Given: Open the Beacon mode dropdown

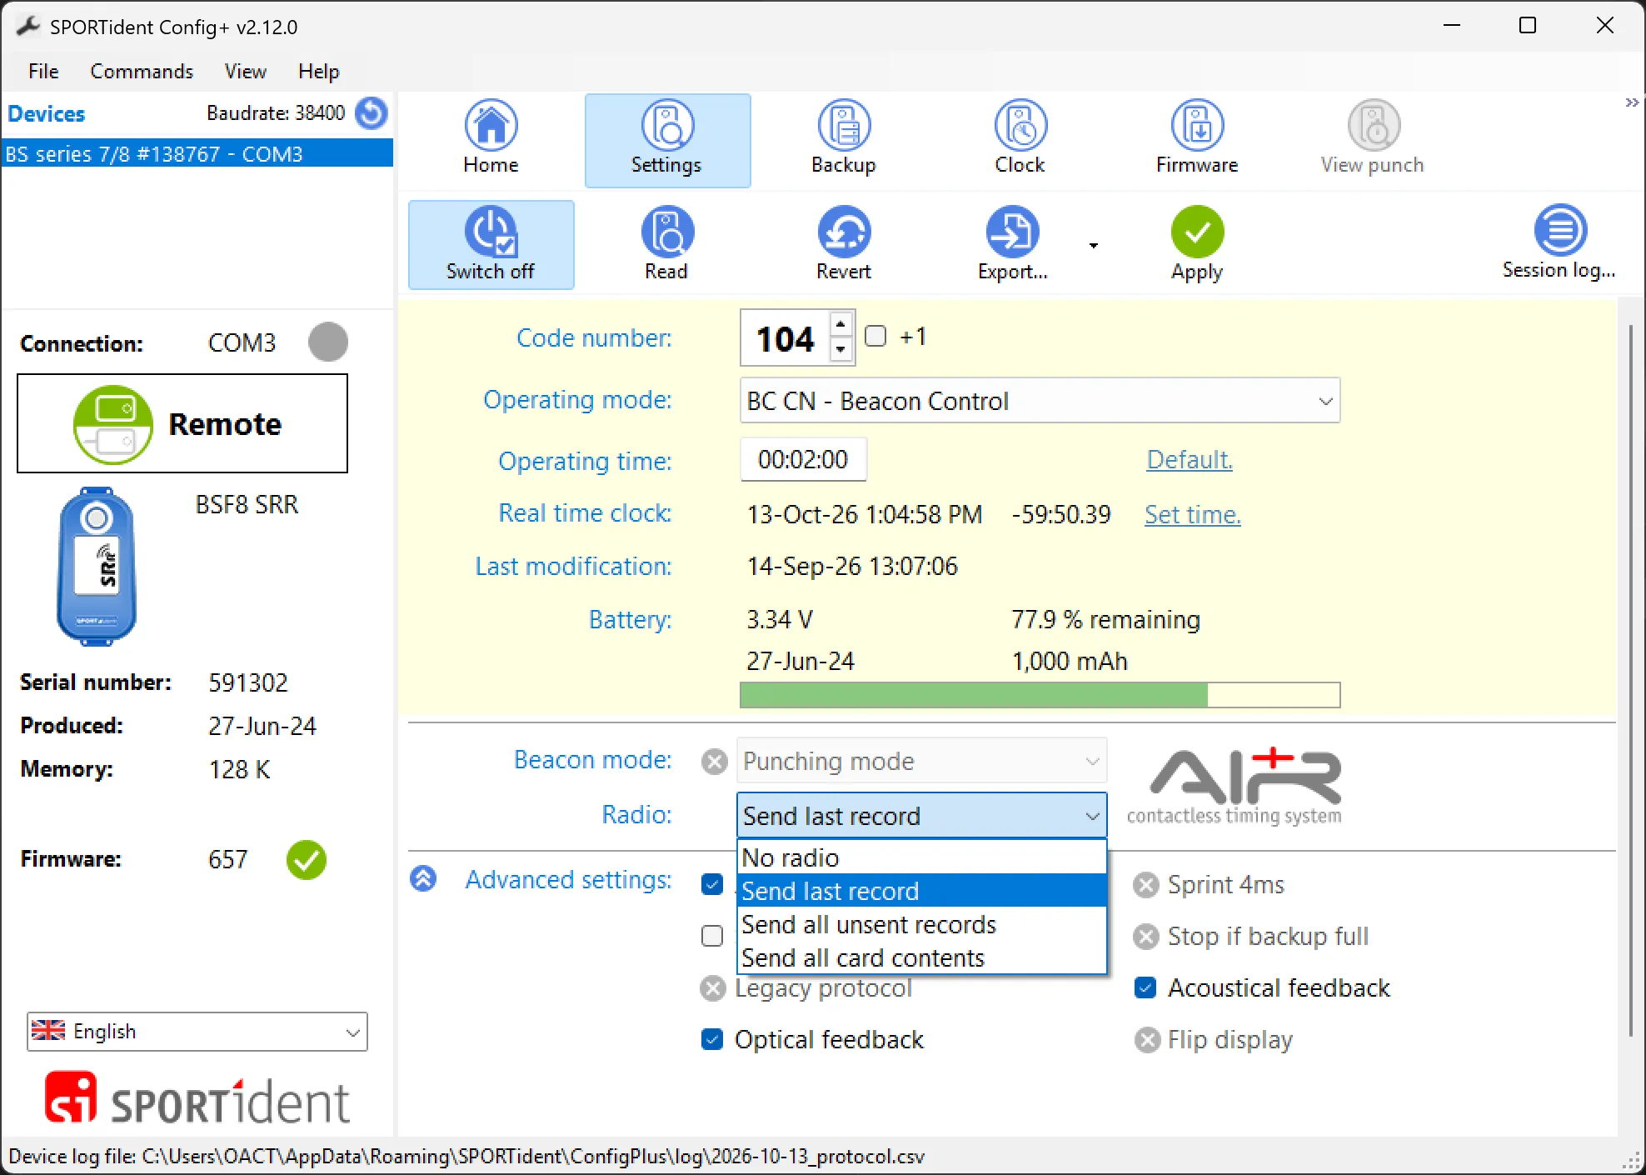Looking at the screenshot, I should pyautogui.click(x=922, y=761).
